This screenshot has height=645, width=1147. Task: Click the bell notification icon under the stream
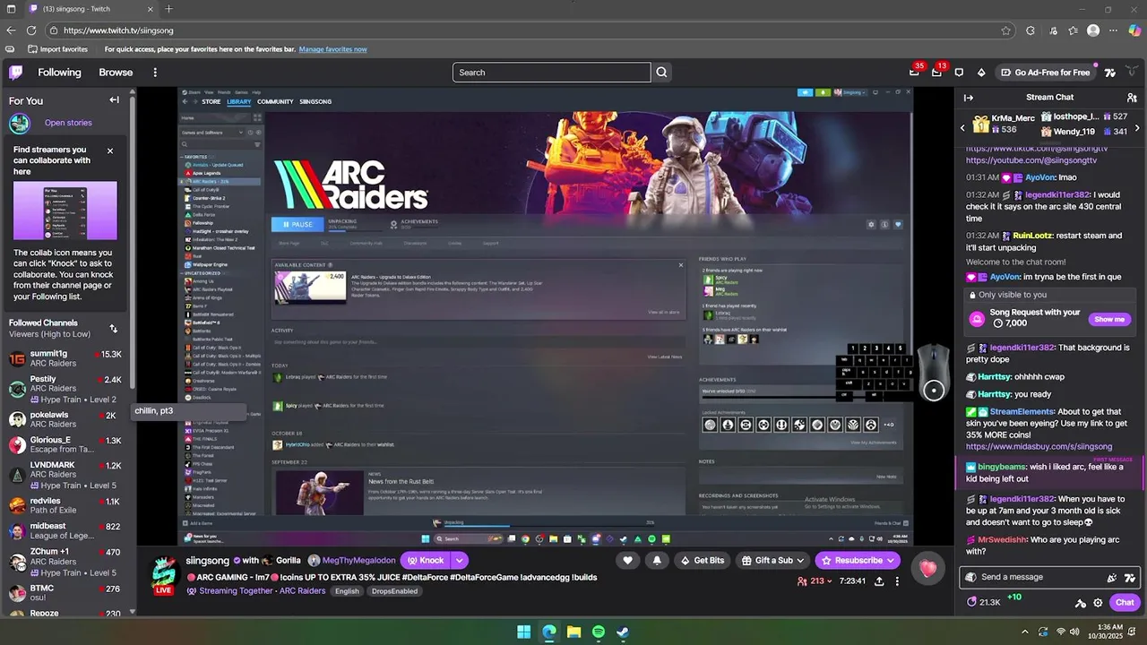click(x=657, y=561)
